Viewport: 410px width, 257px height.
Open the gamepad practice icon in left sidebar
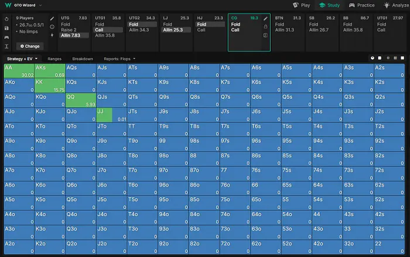click(6, 36)
